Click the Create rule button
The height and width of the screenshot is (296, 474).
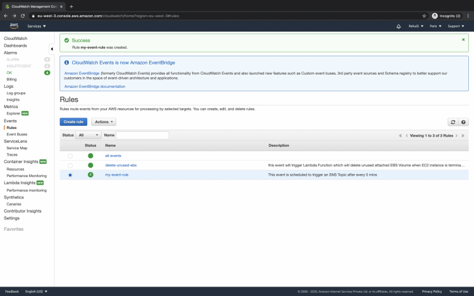tap(73, 121)
